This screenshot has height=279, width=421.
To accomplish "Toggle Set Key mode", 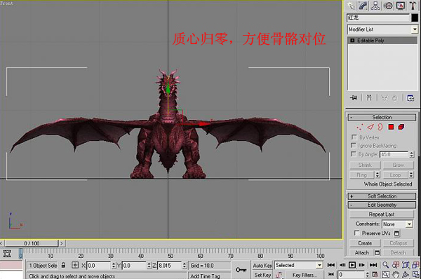I will click(x=262, y=275).
